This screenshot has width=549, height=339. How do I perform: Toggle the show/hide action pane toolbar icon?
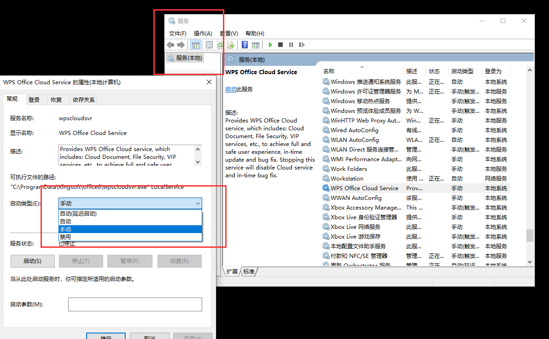tap(256, 45)
